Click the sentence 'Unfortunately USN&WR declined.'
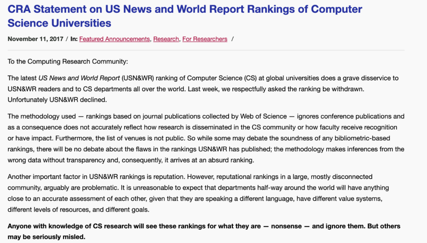This screenshot has height=243, width=427. [x=57, y=100]
